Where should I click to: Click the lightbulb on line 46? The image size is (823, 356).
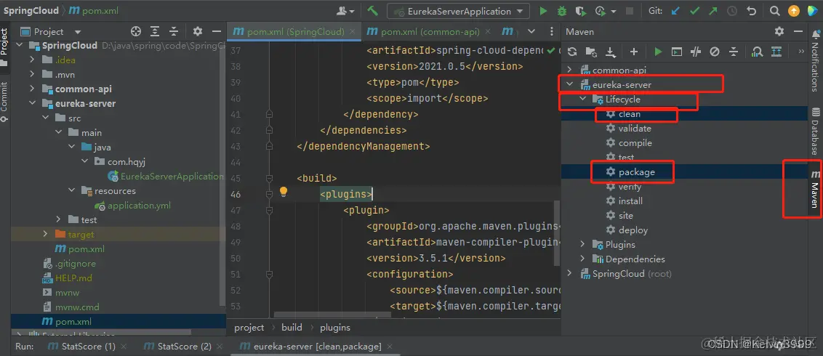pyautogui.click(x=284, y=192)
